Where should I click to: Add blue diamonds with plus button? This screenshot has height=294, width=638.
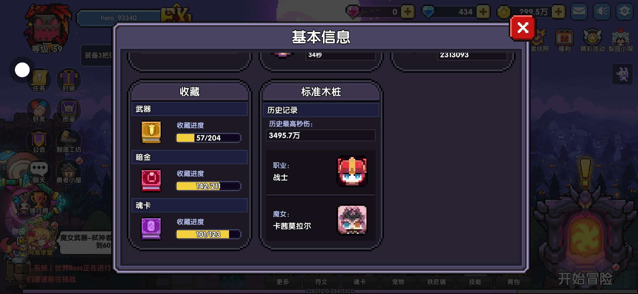pos(483,12)
